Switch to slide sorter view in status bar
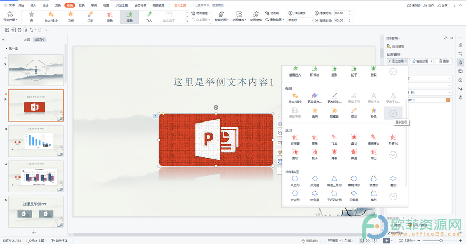 (368, 241)
